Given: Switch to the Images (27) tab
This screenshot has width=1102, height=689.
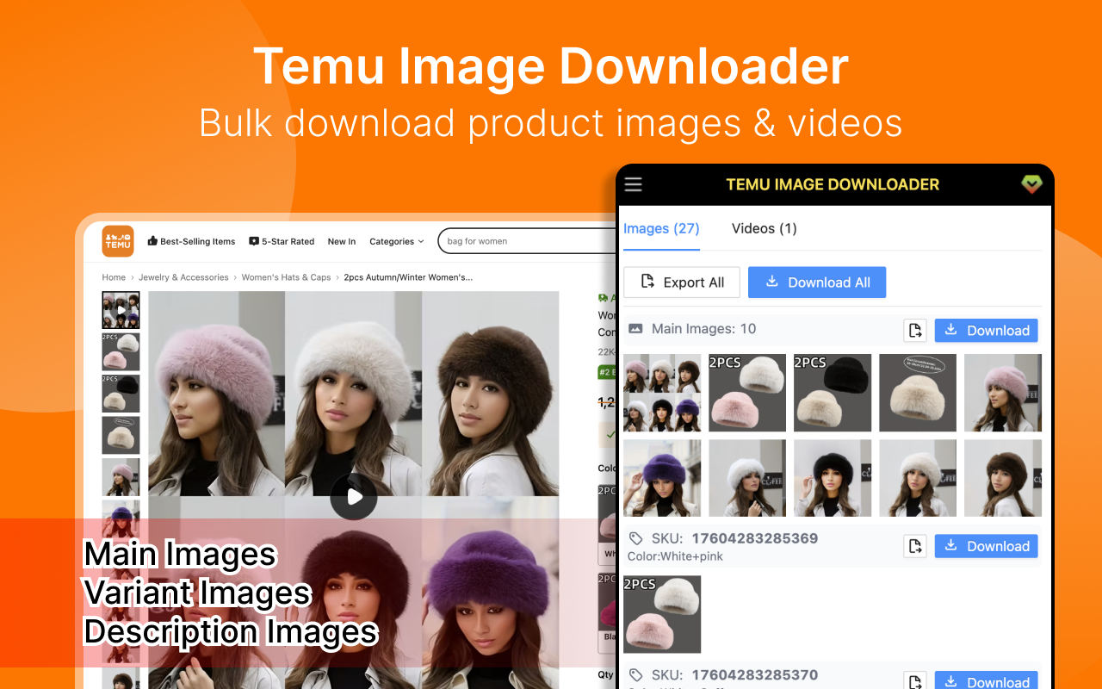Looking at the screenshot, I should (x=661, y=228).
